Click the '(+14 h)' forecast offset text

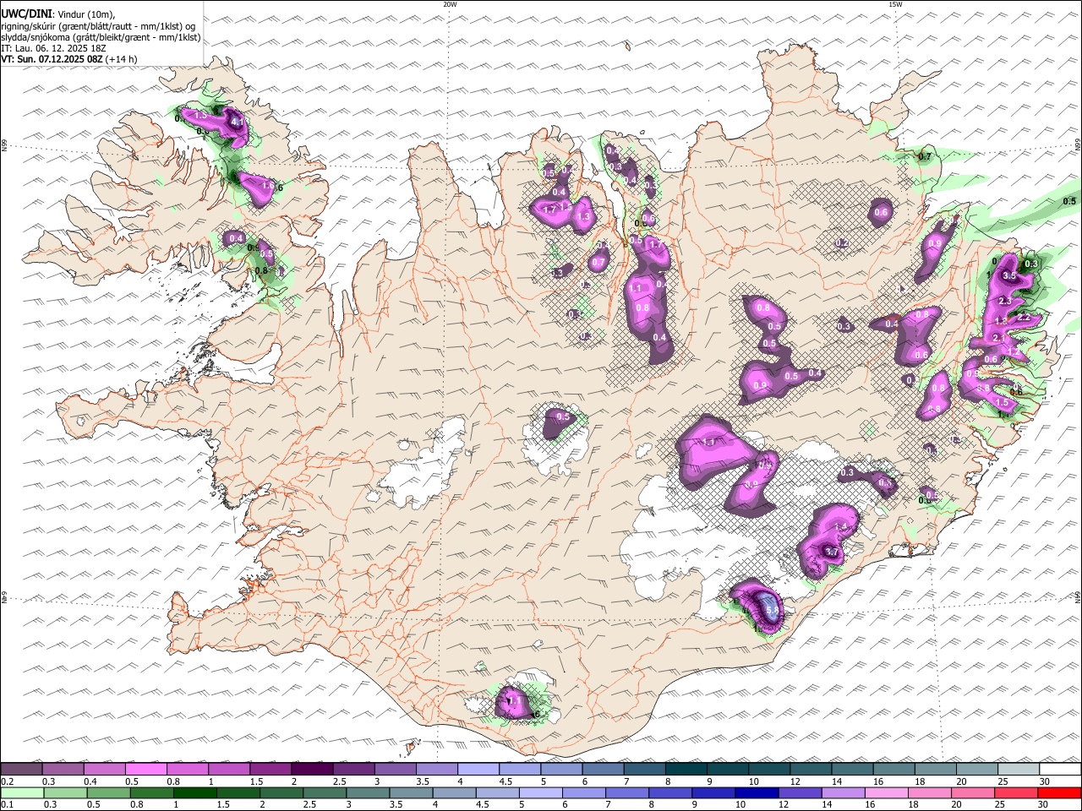tap(122, 59)
